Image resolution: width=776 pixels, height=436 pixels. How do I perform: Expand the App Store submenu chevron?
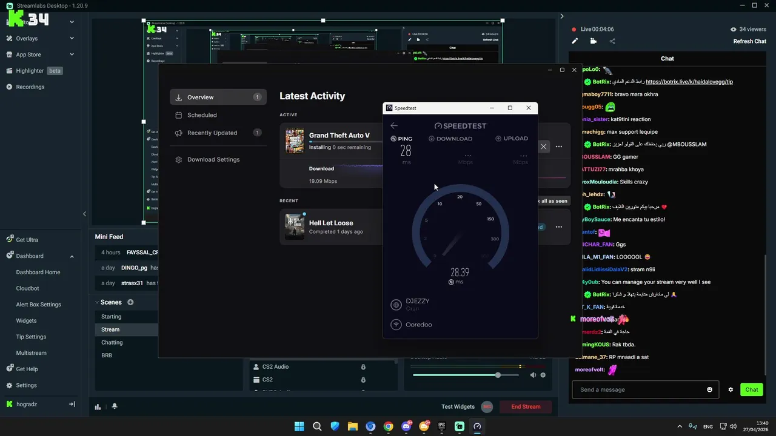pos(72,54)
